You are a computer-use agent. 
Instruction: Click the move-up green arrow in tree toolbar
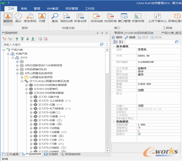tap(17, 39)
